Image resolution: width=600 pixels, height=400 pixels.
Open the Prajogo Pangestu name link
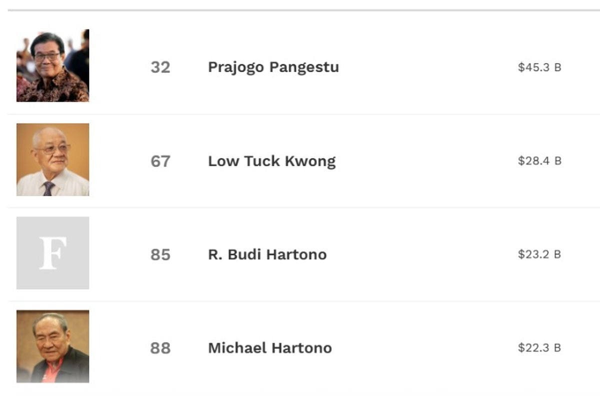click(273, 67)
